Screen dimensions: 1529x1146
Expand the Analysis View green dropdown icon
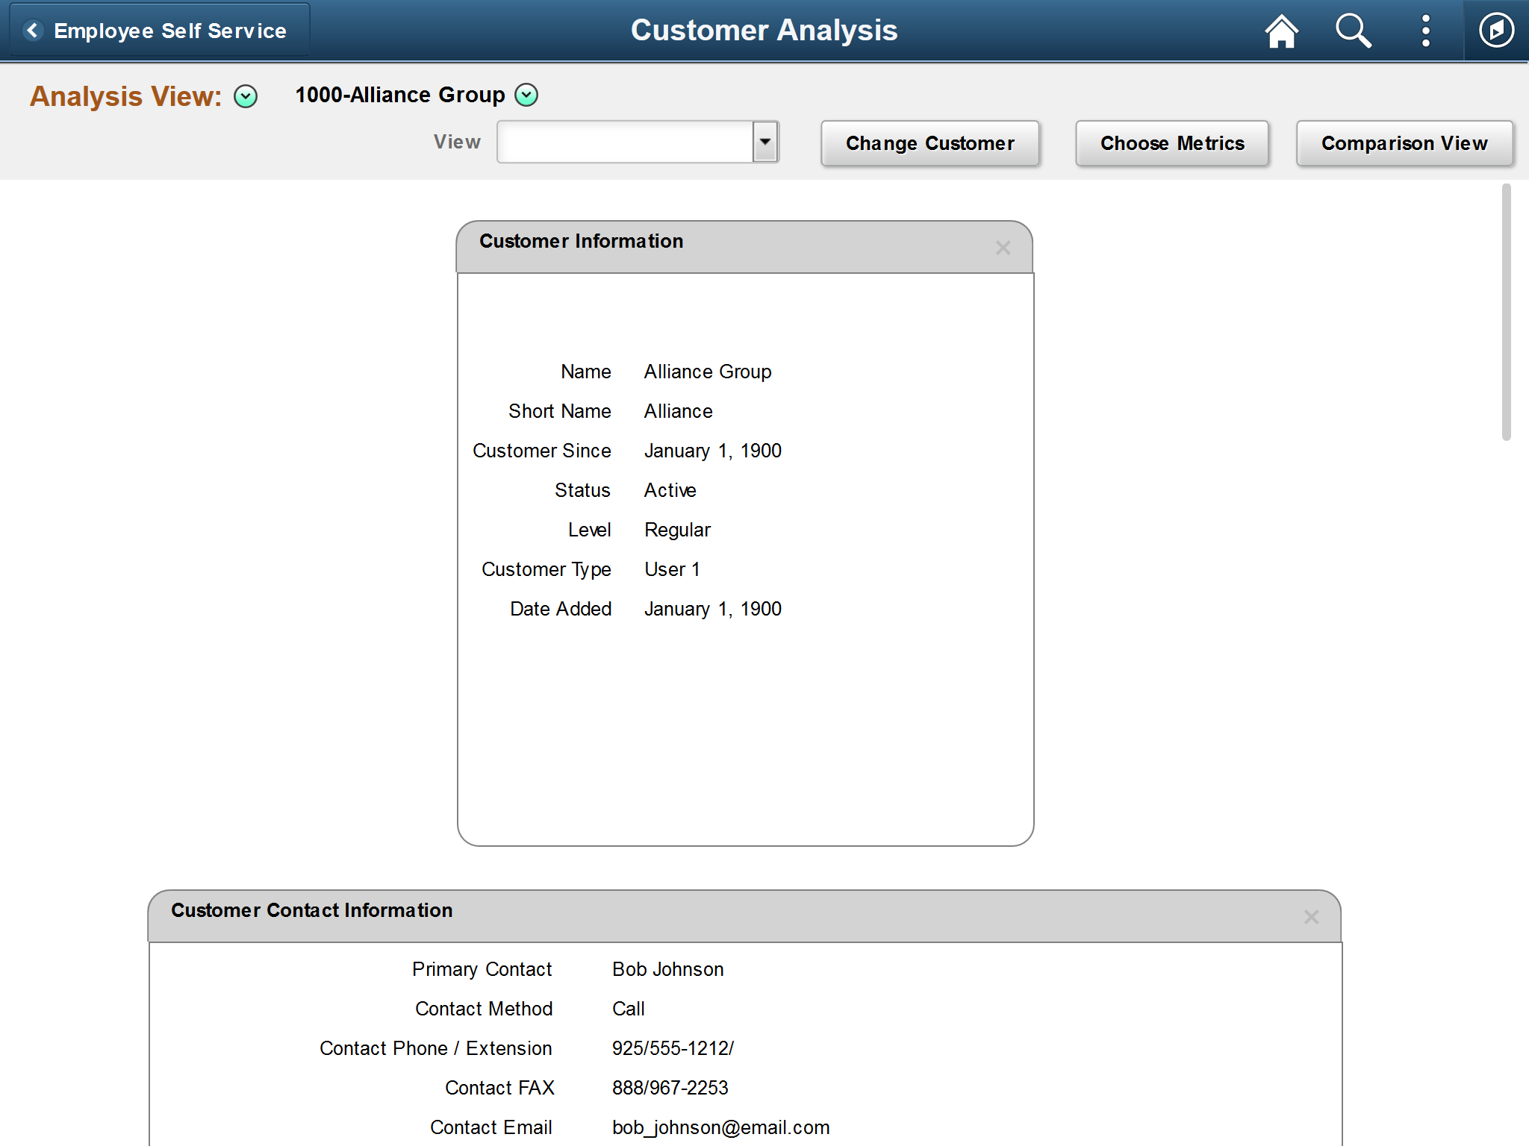pos(246,96)
